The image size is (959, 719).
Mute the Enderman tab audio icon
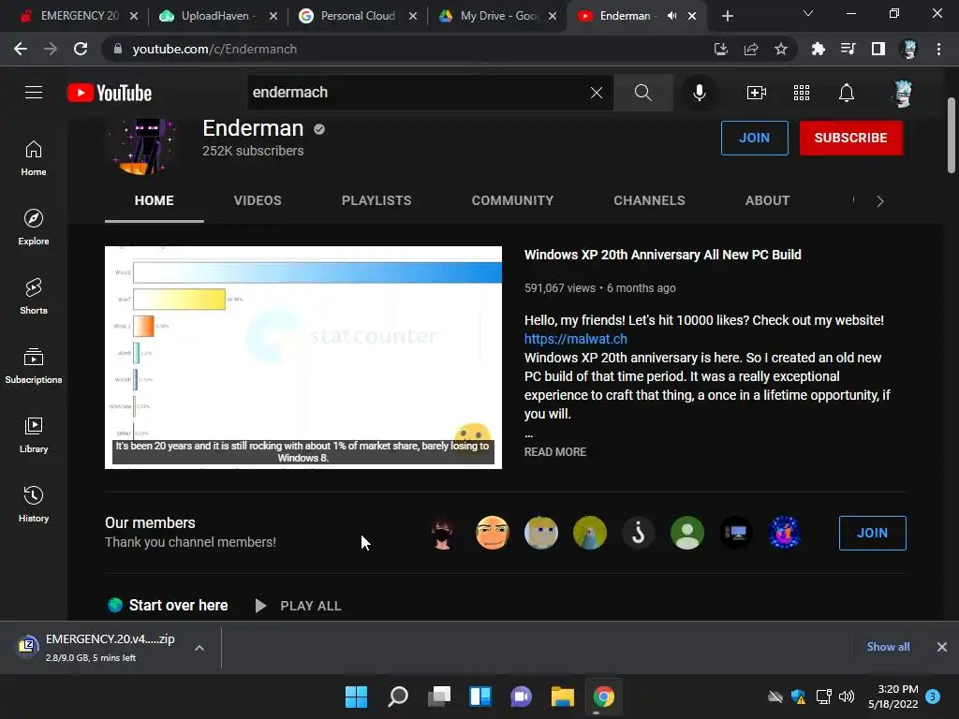(x=672, y=16)
